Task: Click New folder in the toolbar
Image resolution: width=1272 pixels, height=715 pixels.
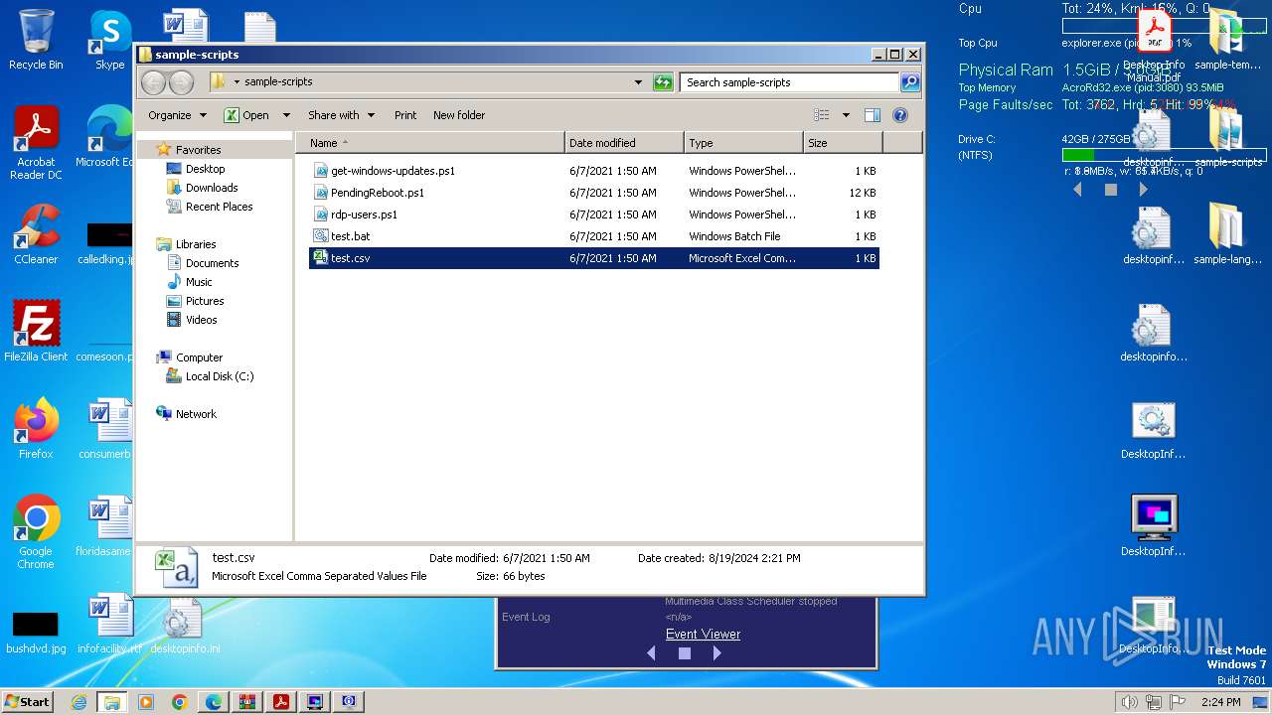Action: click(459, 115)
